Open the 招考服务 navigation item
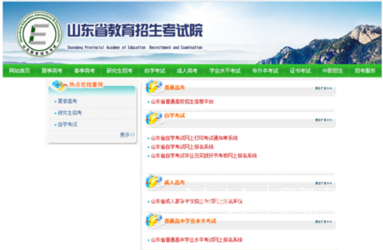 pos(365,71)
